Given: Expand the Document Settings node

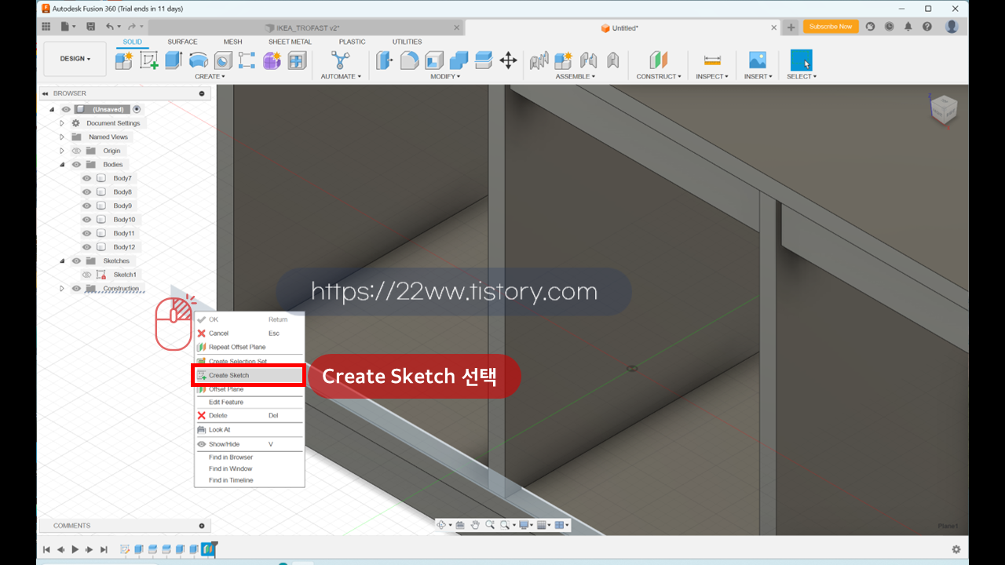Looking at the screenshot, I should click(x=62, y=123).
